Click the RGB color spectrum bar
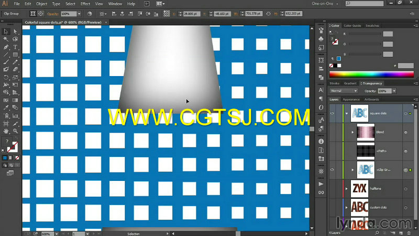The width and height of the screenshot is (419, 236). tap(371, 74)
